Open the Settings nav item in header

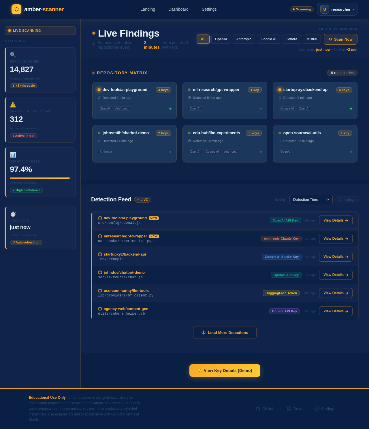coord(209,9)
